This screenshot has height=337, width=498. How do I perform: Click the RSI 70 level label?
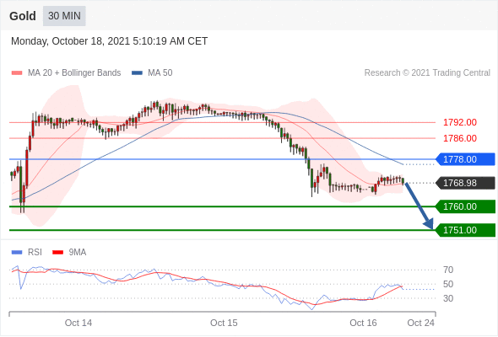[x=448, y=270]
